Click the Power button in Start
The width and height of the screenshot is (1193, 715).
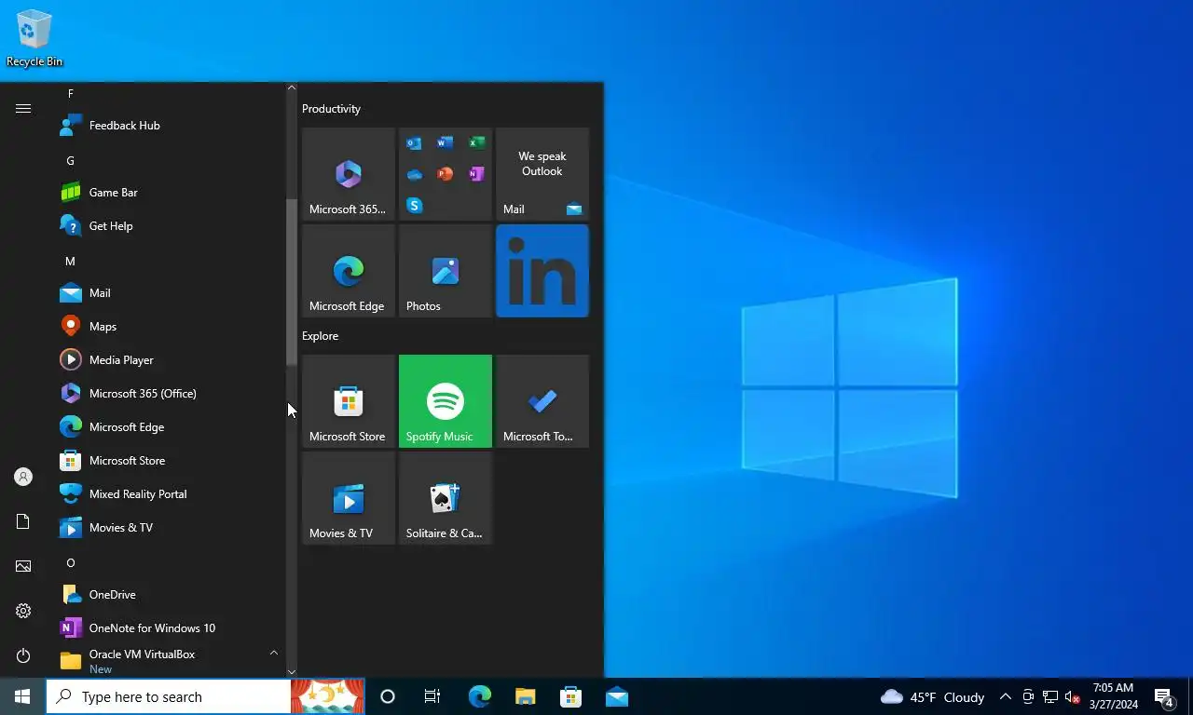tap(23, 655)
